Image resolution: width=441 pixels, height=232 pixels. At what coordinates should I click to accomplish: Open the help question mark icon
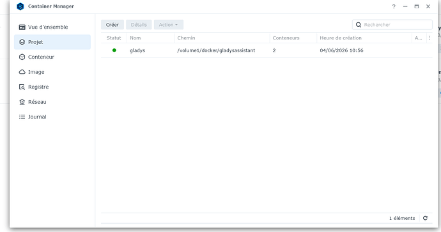coord(394,6)
